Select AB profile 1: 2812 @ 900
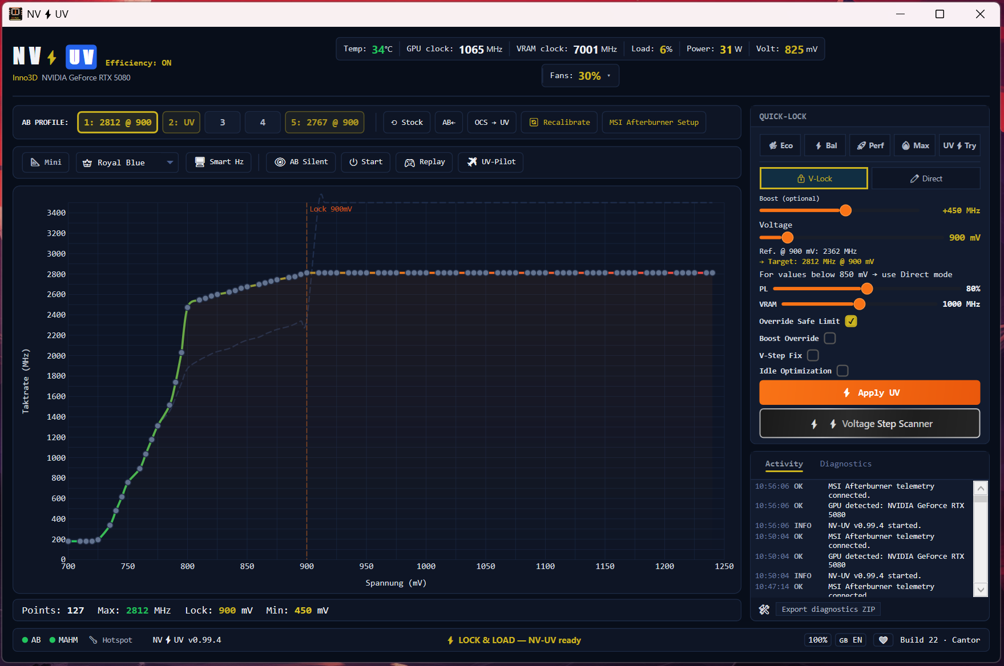Viewport: 1004px width, 666px height. 118,123
